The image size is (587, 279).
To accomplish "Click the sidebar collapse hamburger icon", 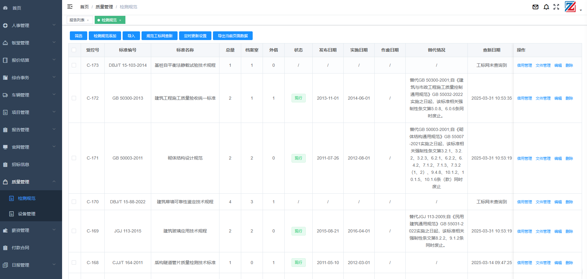I will click(70, 7).
